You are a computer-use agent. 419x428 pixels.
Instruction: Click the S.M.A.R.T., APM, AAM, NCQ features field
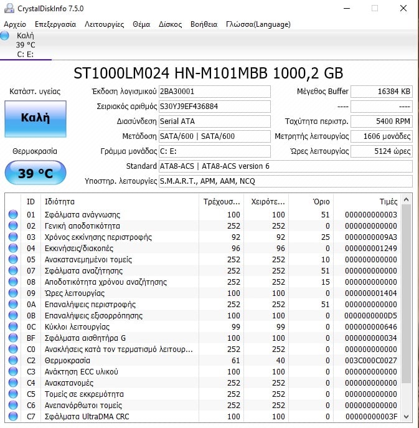(x=286, y=181)
